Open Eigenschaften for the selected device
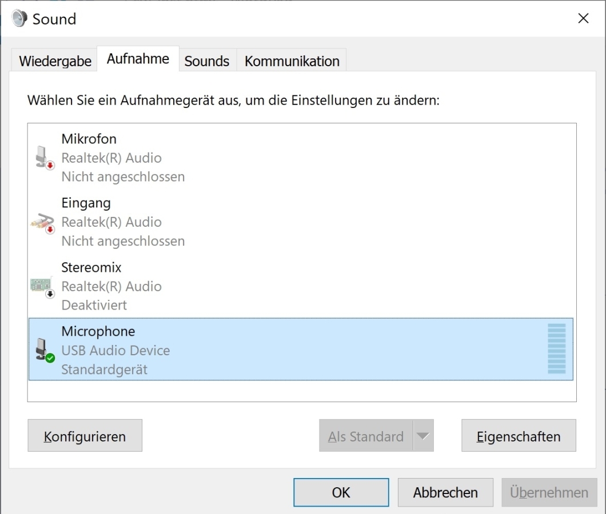606x514 pixels. (x=519, y=436)
